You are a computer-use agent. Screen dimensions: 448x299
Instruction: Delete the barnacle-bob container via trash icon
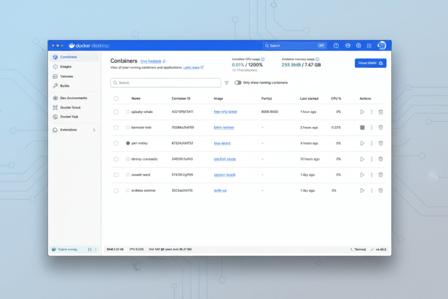(380, 128)
